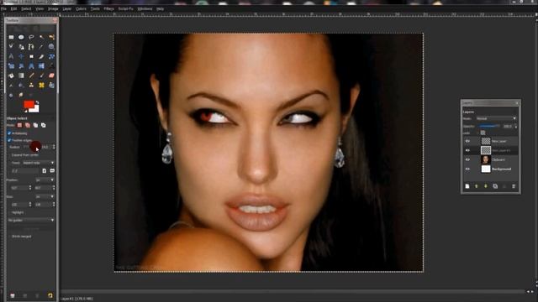The image size is (538, 302).
Task: Reset tool options to defaults
Action: point(50,295)
